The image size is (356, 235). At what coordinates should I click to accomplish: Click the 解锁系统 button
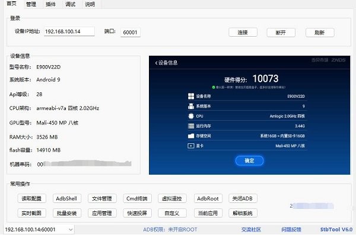243,213
